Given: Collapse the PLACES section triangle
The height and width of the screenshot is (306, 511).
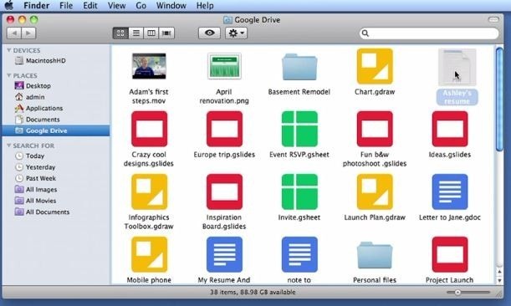Looking at the screenshot, I should coord(9,75).
